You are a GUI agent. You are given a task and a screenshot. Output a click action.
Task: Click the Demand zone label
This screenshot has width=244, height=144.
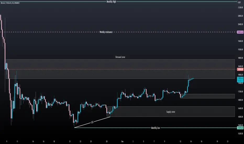click(120, 57)
